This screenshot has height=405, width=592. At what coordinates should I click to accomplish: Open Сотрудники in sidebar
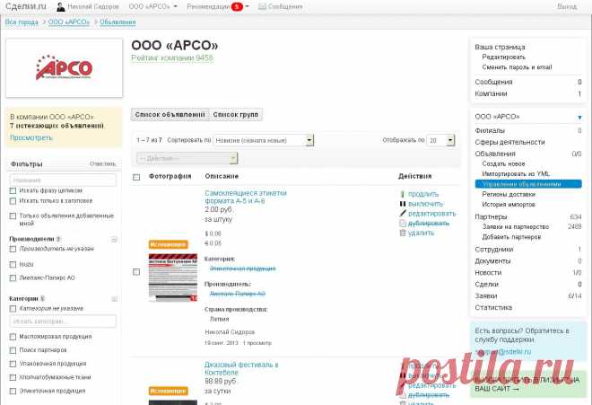point(494,250)
